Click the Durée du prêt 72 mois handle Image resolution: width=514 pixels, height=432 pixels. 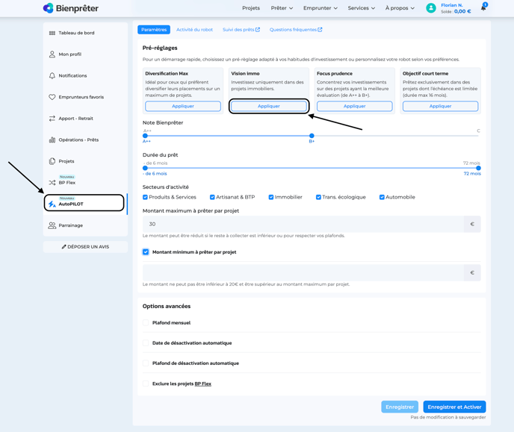click(x=478, y=168)
